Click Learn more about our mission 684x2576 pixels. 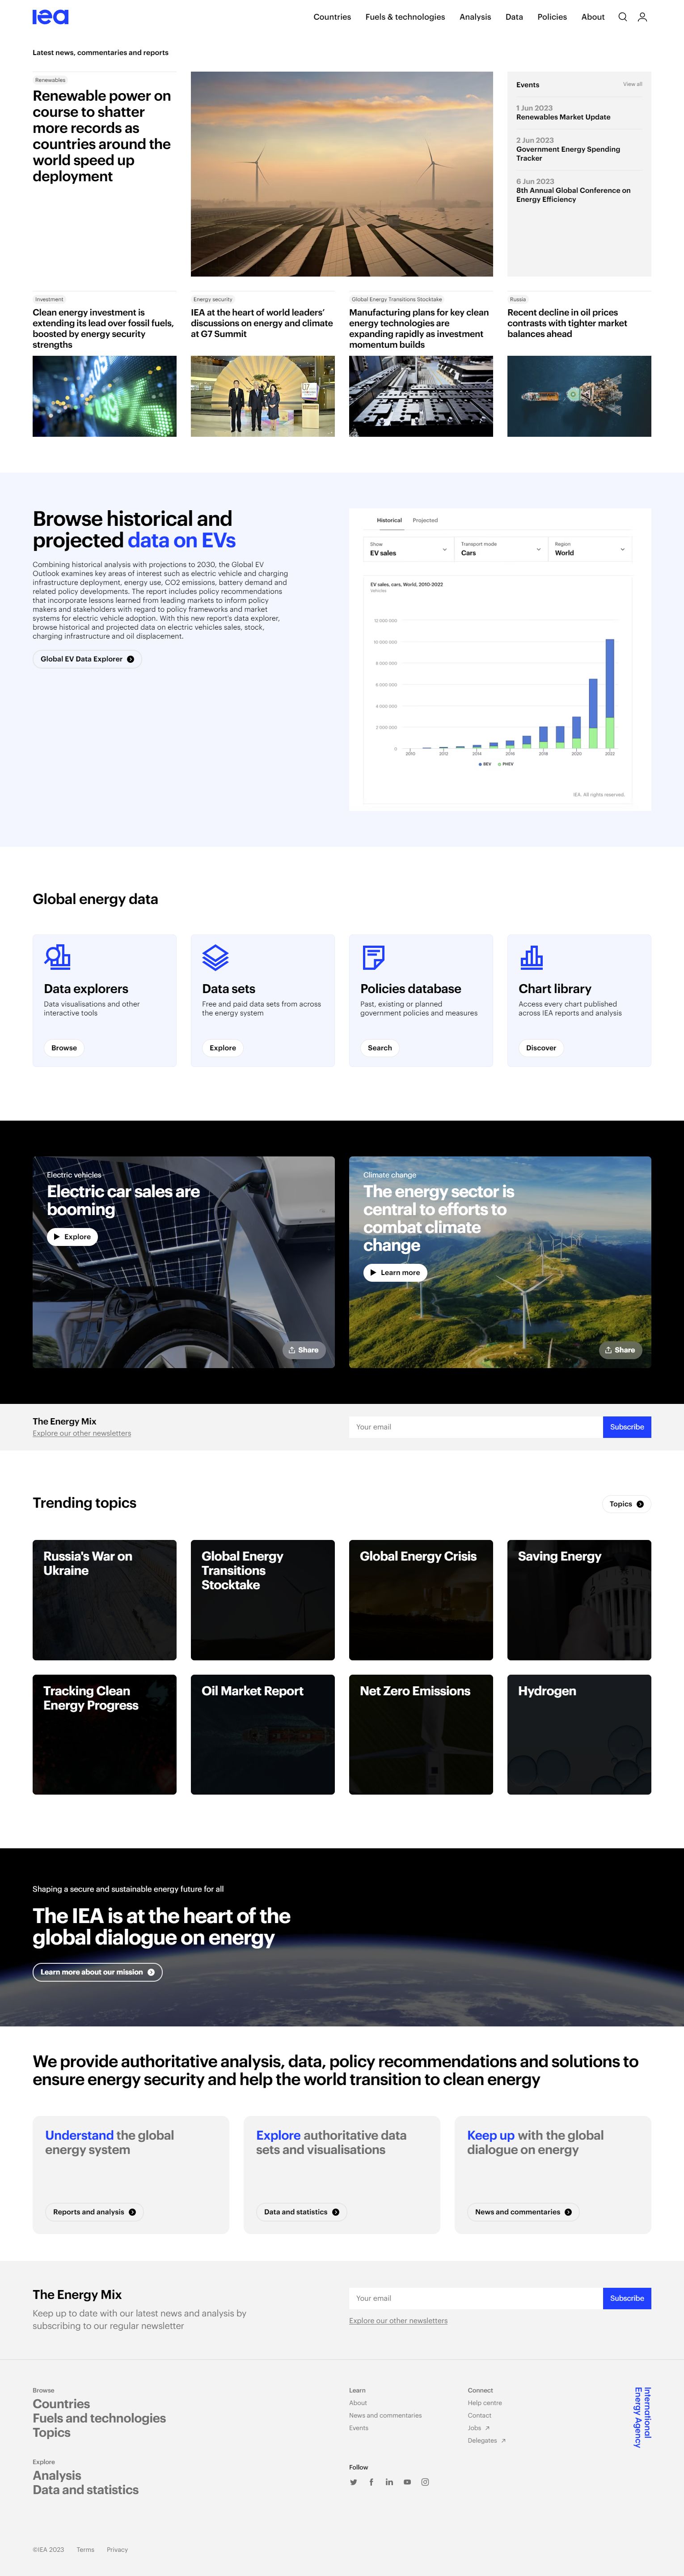98,1972
